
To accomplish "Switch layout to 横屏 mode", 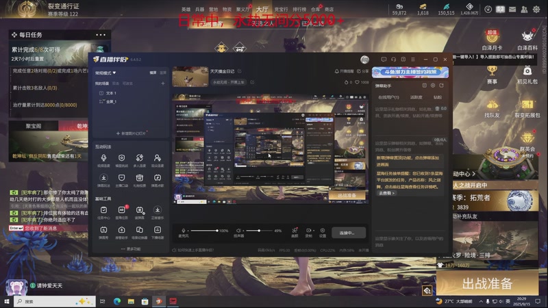I will tap(153, 73).
